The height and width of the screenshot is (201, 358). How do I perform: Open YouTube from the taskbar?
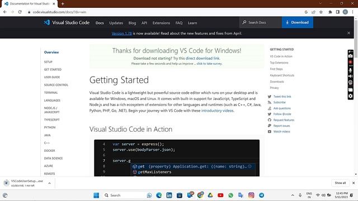tap(220, 195)
